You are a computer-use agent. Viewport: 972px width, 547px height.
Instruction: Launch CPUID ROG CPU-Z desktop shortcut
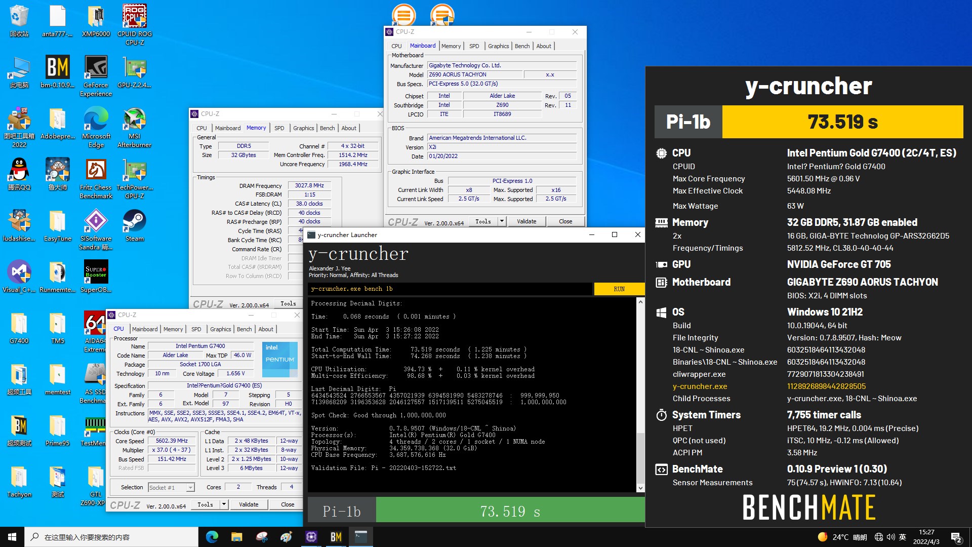[x=135, y=24]
